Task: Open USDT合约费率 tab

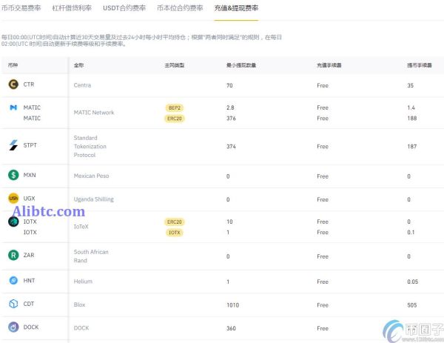Action: pyautogui.click(x=124, y=8)
